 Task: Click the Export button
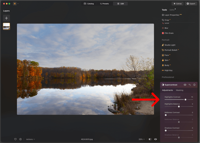click(x=191, y=4)
